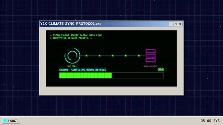This screenshot has width=223, height=125.
Task: Open the START button on taskbar
Action: tap(11, 120)
